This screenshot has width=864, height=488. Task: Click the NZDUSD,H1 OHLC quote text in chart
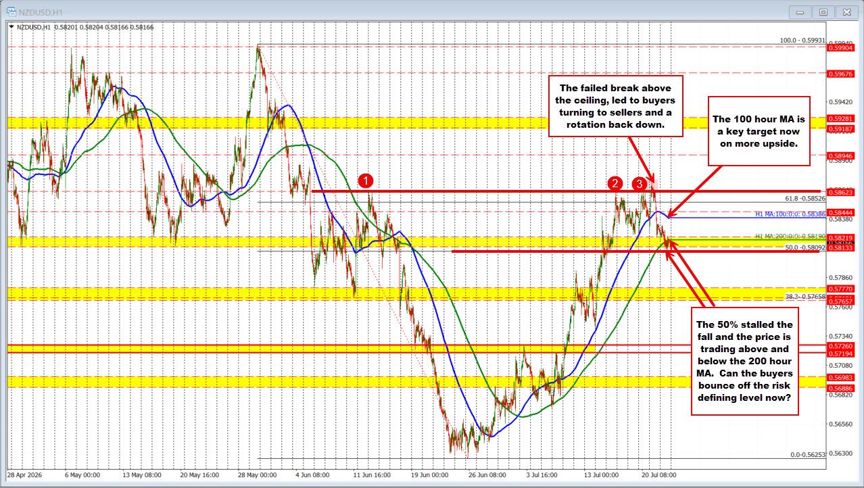85,27
